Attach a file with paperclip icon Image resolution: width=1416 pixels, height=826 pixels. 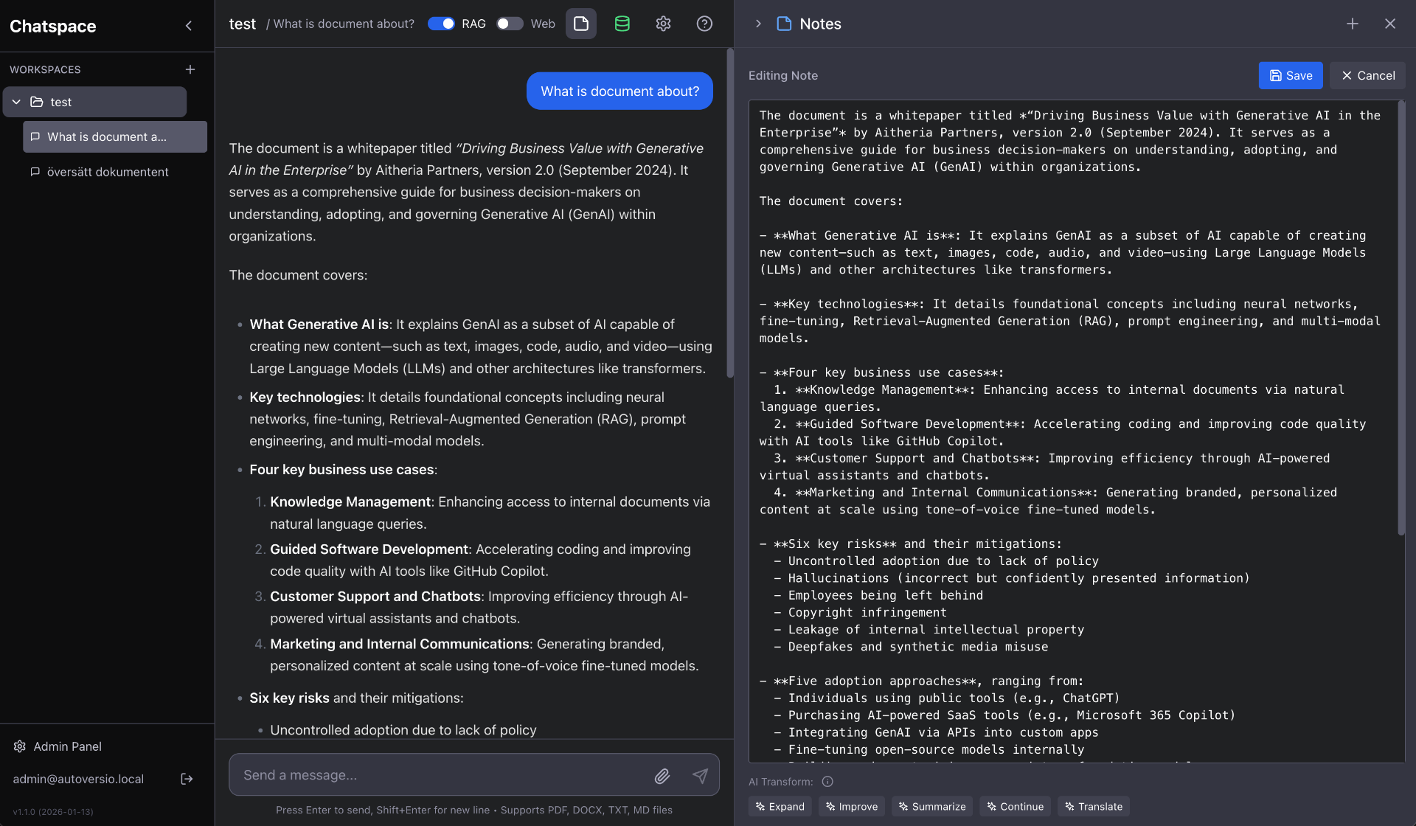point(662,775)
